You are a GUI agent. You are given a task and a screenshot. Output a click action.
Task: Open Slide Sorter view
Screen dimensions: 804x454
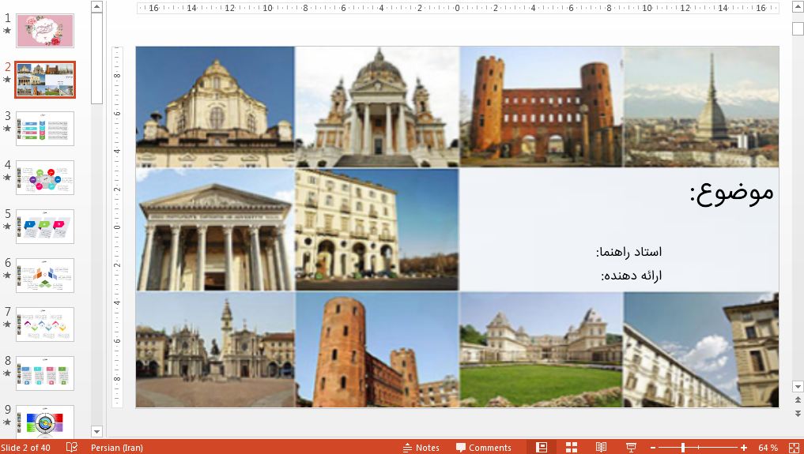tap(572, 448)
